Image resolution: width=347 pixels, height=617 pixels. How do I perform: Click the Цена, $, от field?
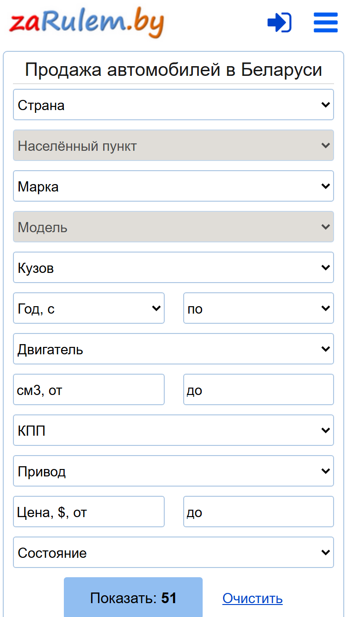(89, 512)
